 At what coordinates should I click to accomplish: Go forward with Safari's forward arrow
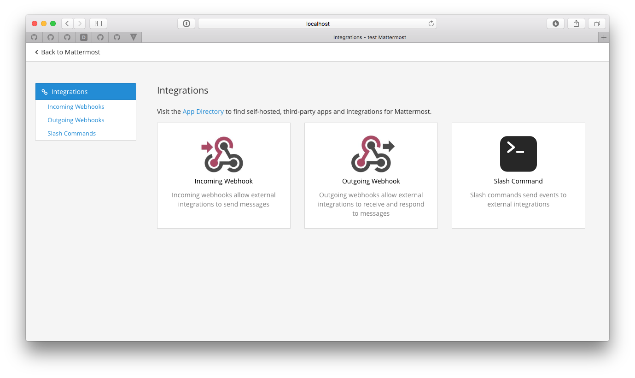point(80,24)
